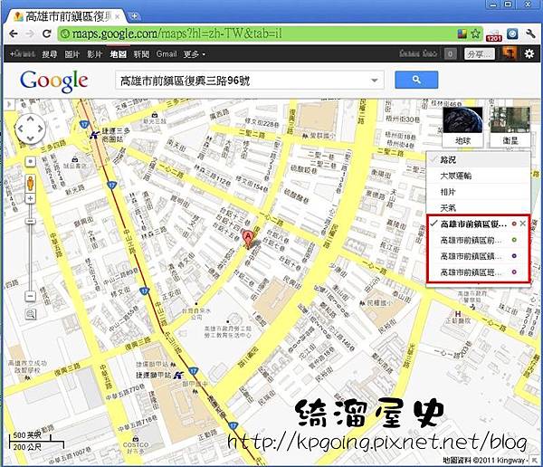
Task: Zoom in with the plus button
Action: 31,198
